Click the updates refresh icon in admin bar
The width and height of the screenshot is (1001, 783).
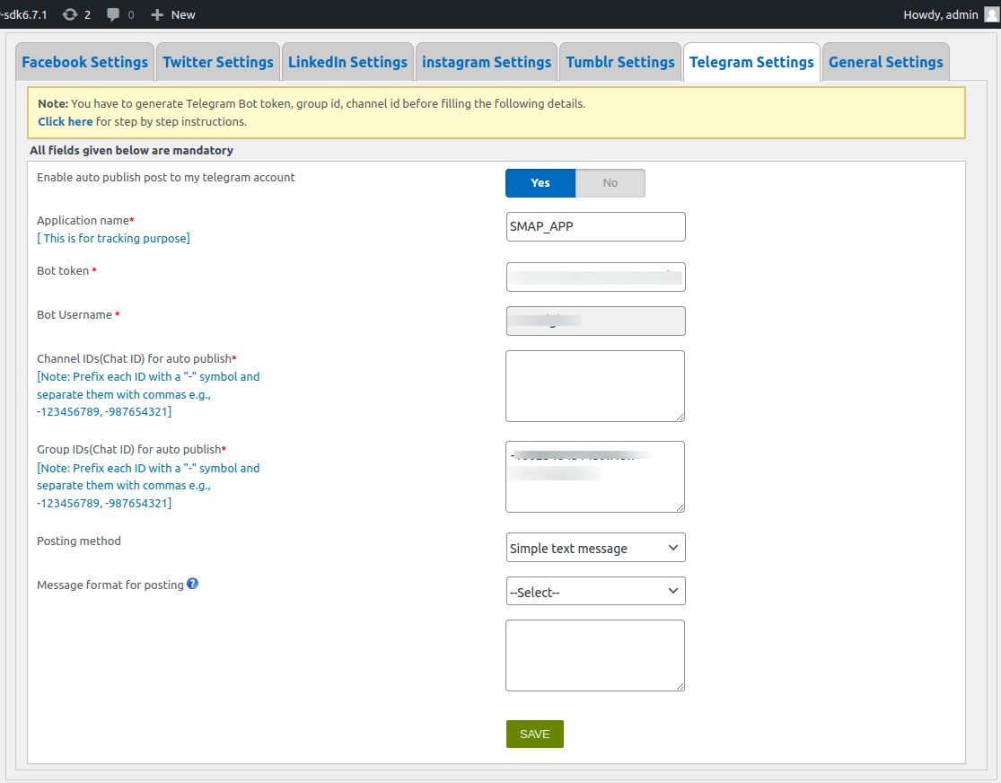tap(70, 14)
